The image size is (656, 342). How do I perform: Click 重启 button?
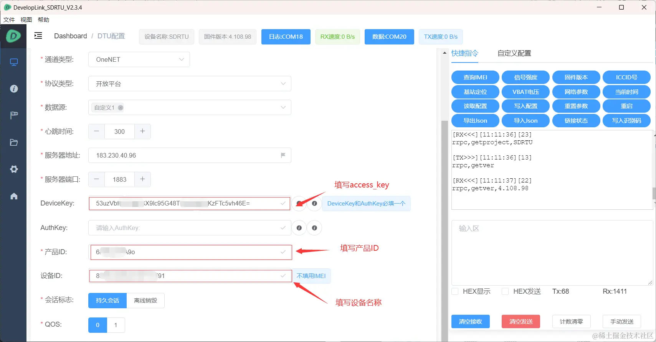click(626, 106)
